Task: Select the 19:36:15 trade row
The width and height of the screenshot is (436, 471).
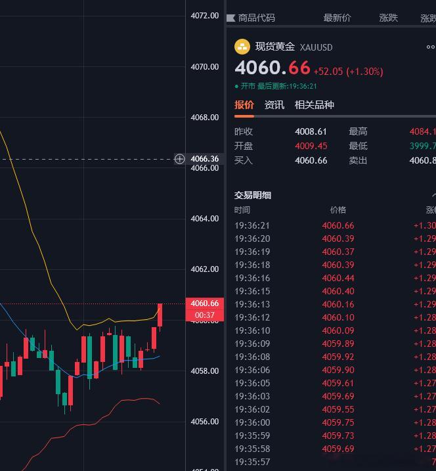Action: point(335,292)
